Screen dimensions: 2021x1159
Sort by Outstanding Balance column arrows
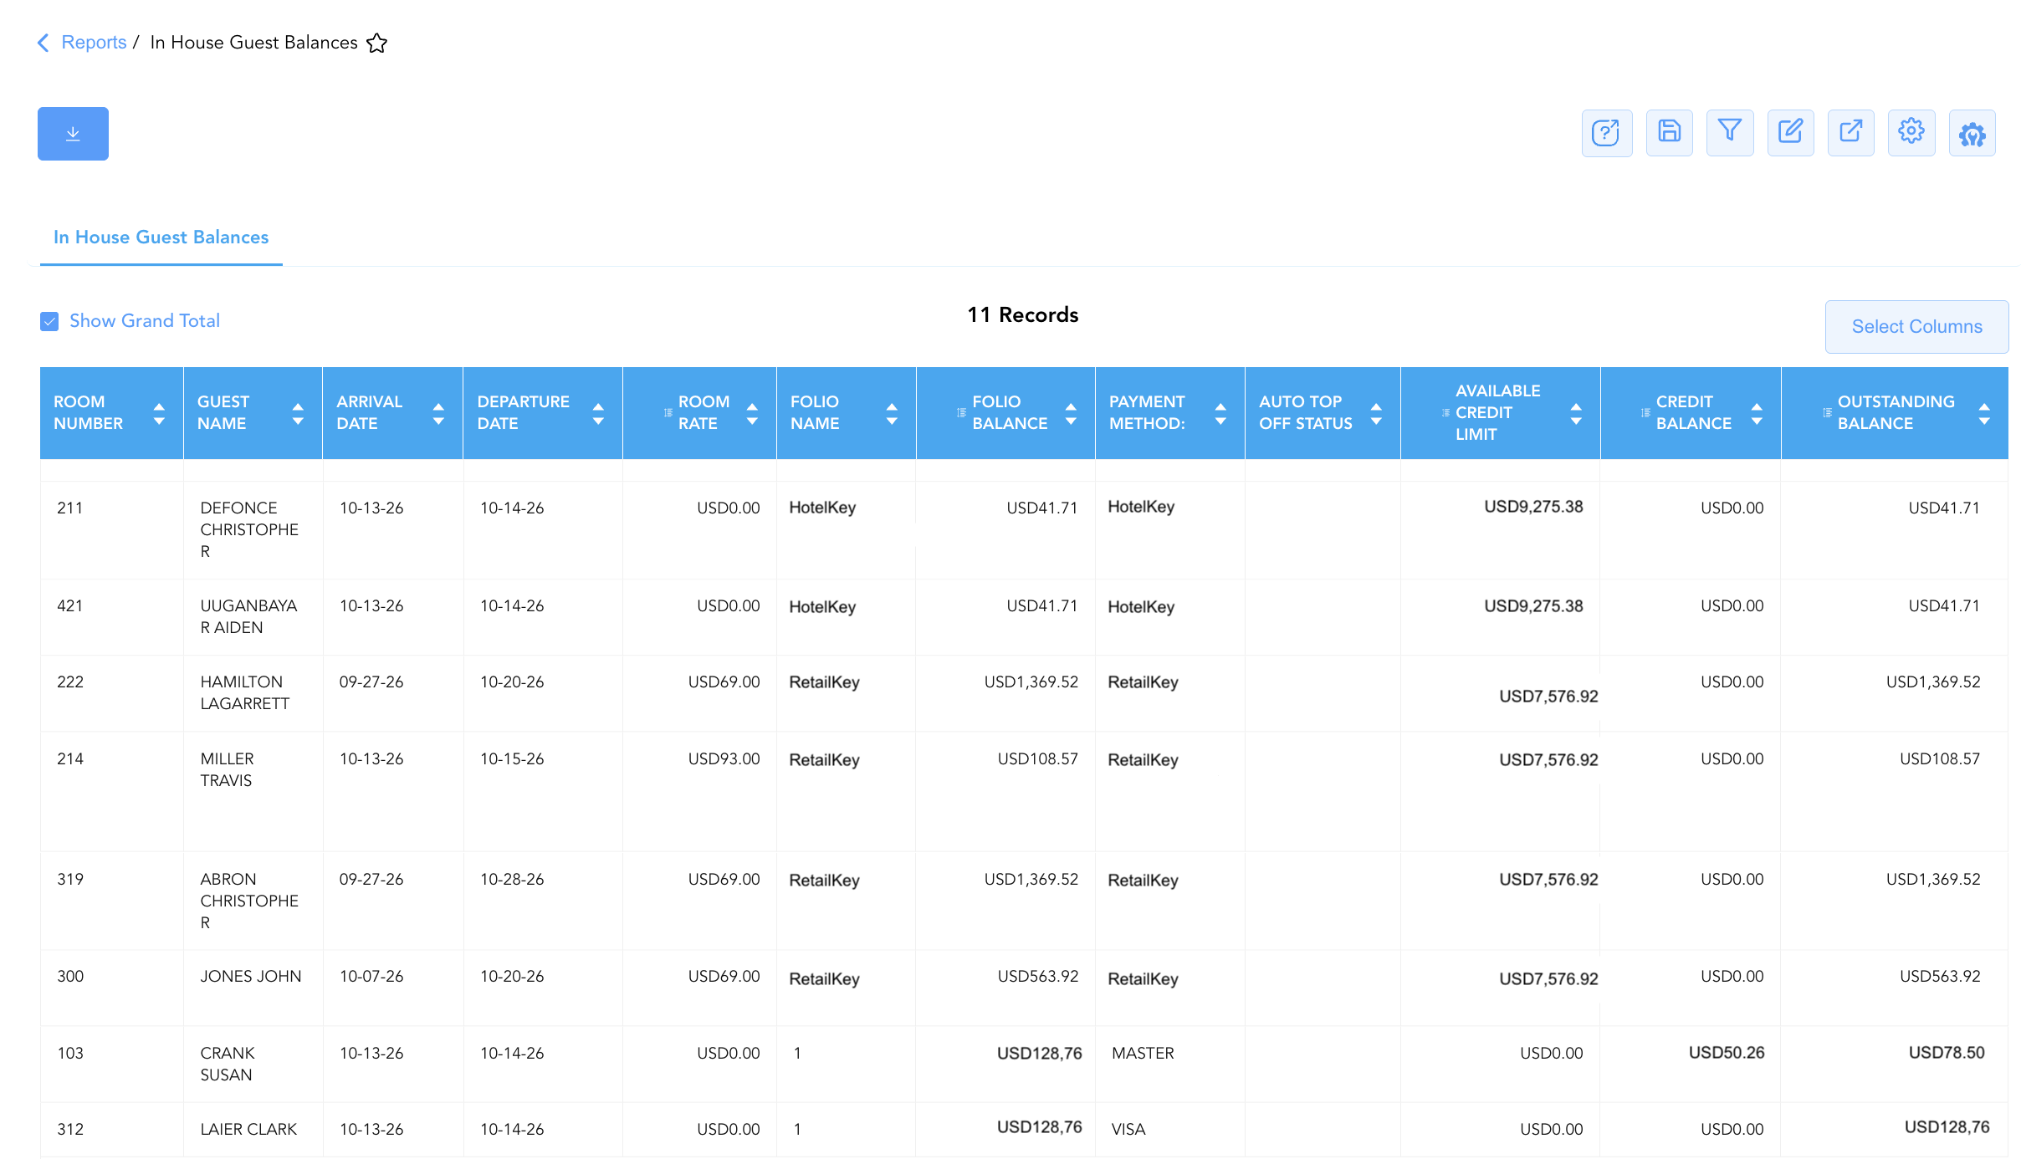tap(1984, 414)
